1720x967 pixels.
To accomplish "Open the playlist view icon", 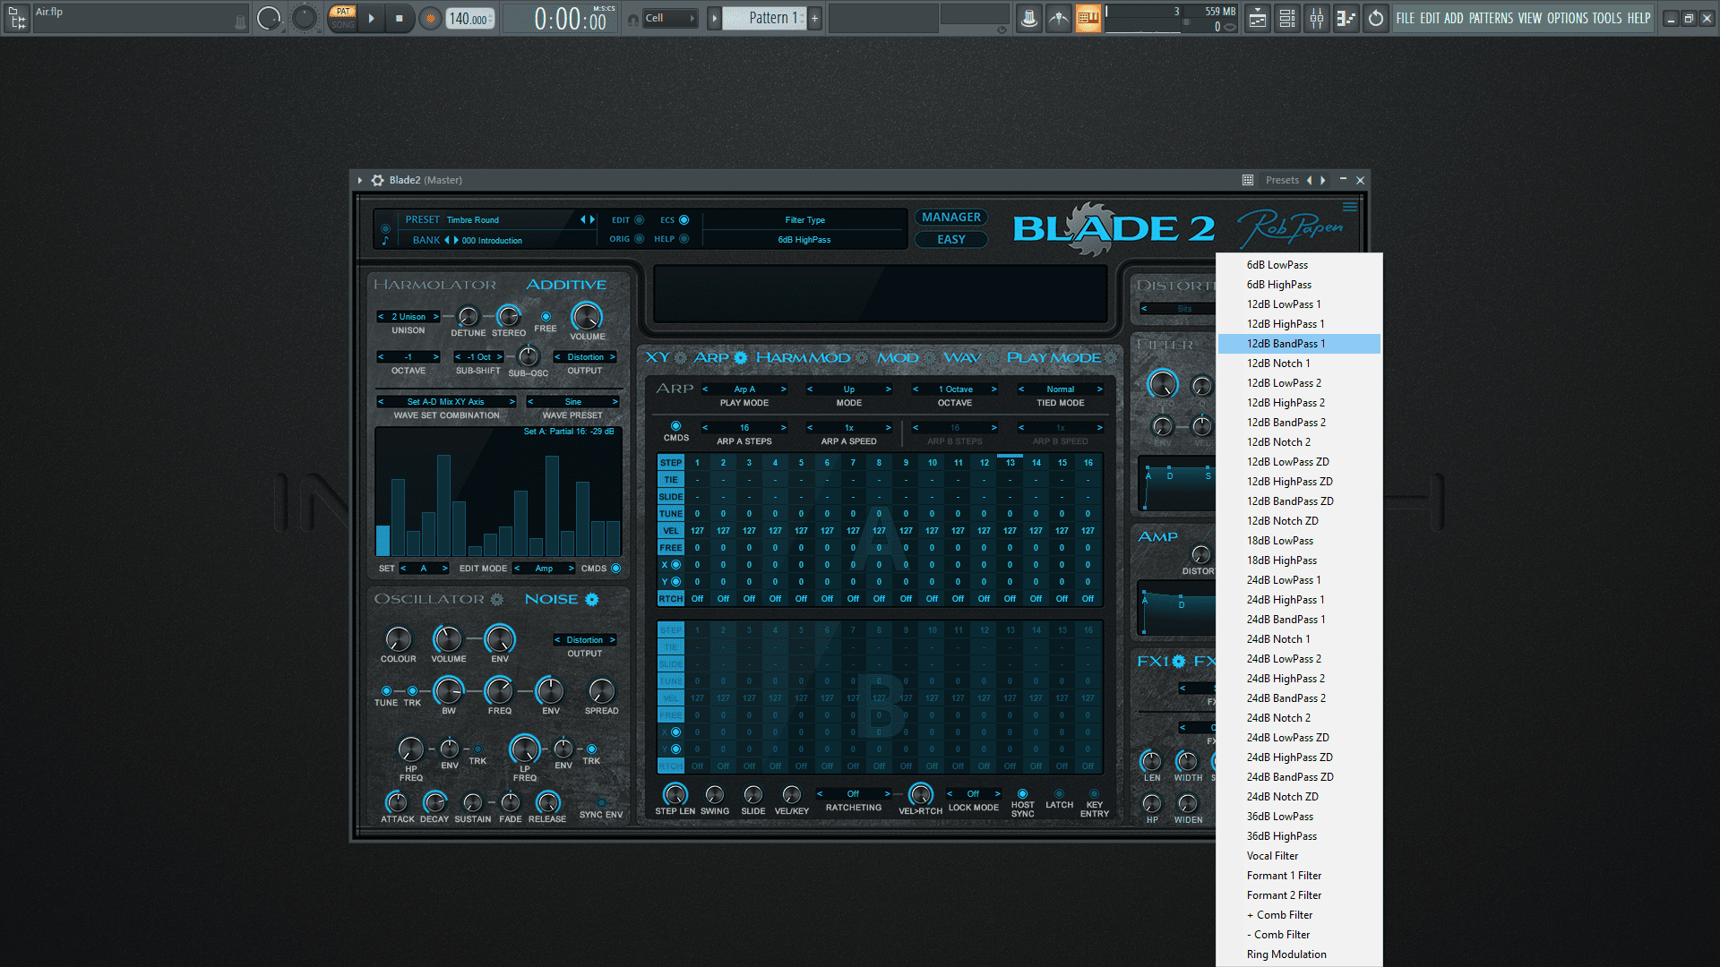I will click(x=1258, y=18).
